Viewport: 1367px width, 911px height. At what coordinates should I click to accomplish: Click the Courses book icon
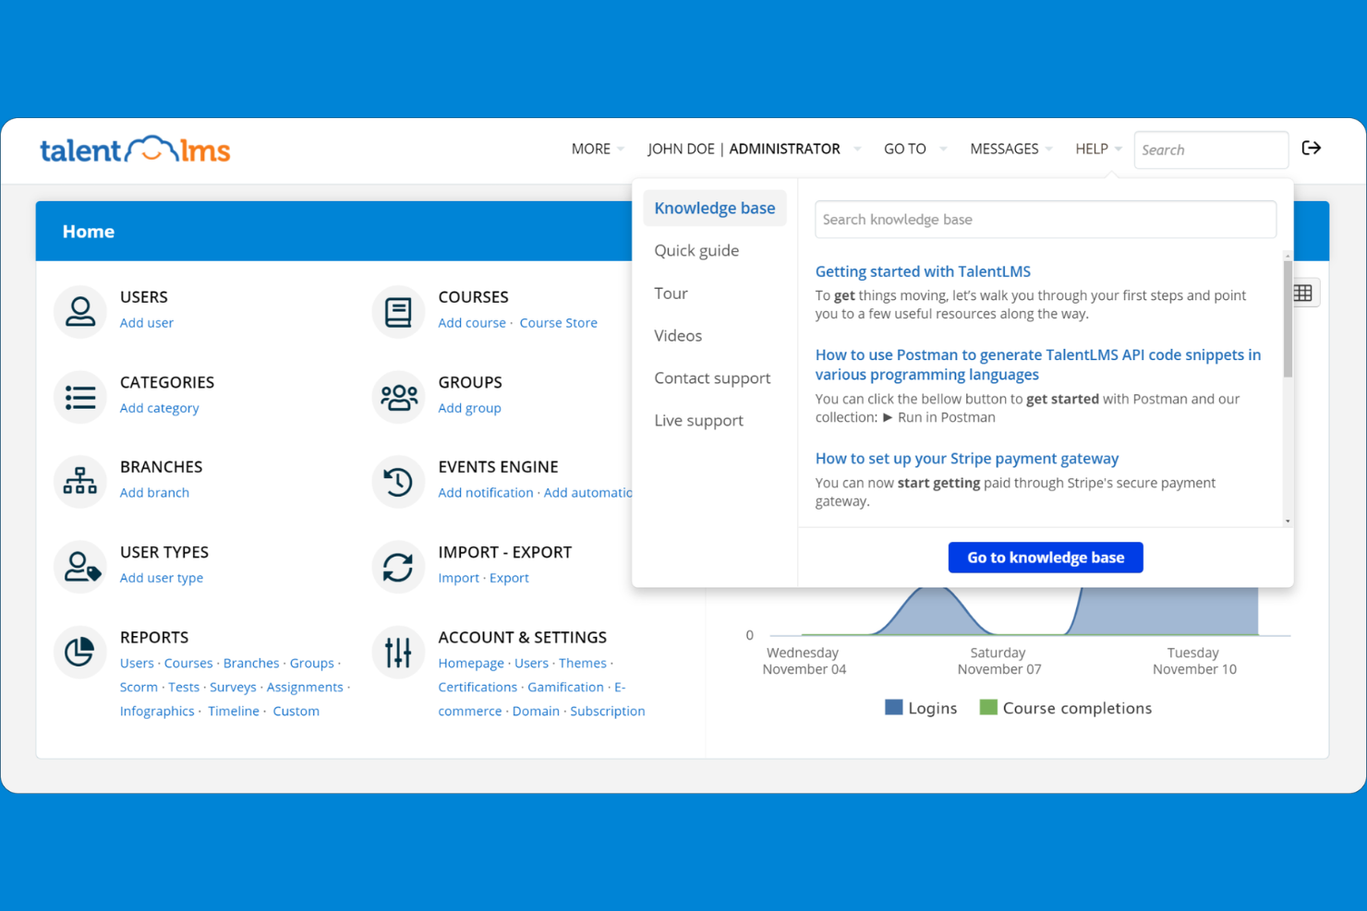(x=398, y=312)
